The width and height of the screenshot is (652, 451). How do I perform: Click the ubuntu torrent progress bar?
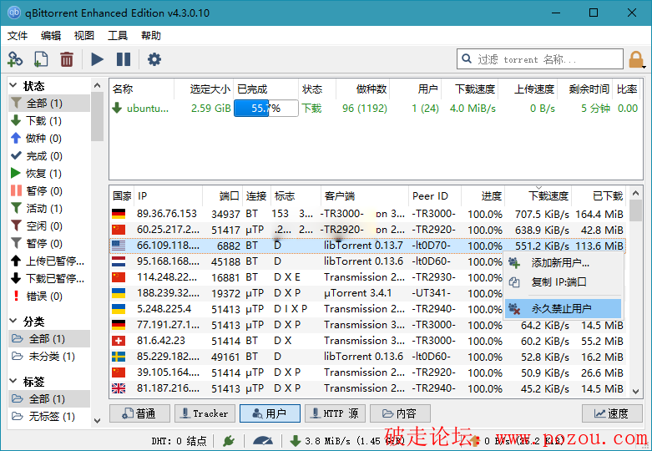pos(265,108)
